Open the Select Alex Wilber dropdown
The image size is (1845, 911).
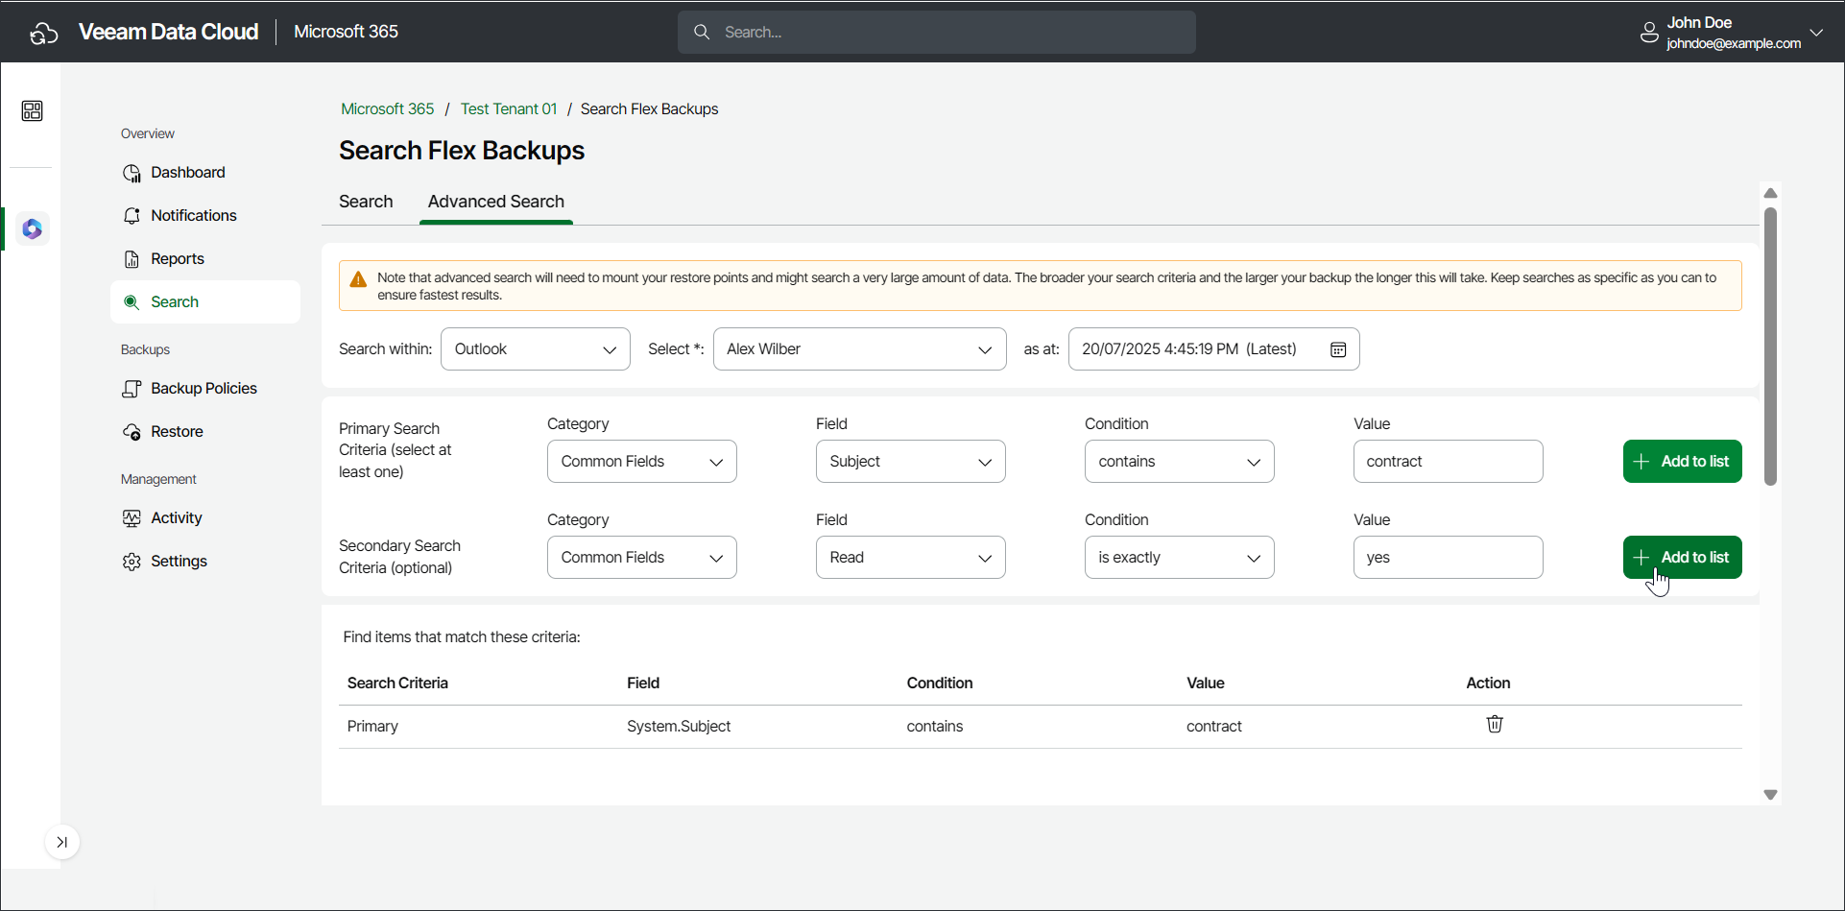click(x=860, y=349)
